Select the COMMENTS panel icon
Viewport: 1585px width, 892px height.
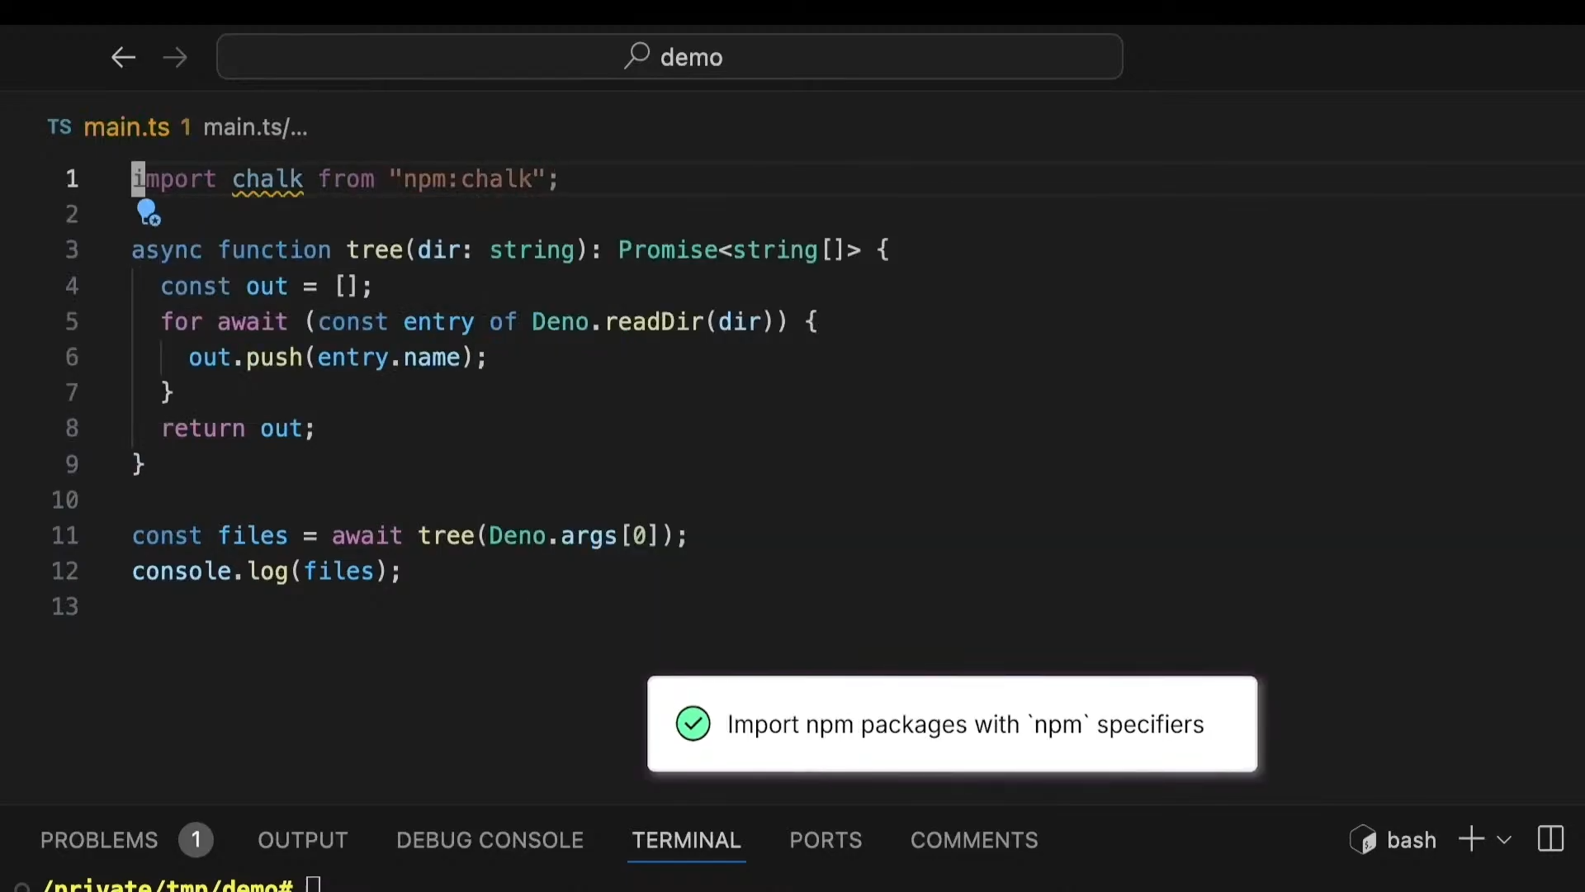(974, 840)
